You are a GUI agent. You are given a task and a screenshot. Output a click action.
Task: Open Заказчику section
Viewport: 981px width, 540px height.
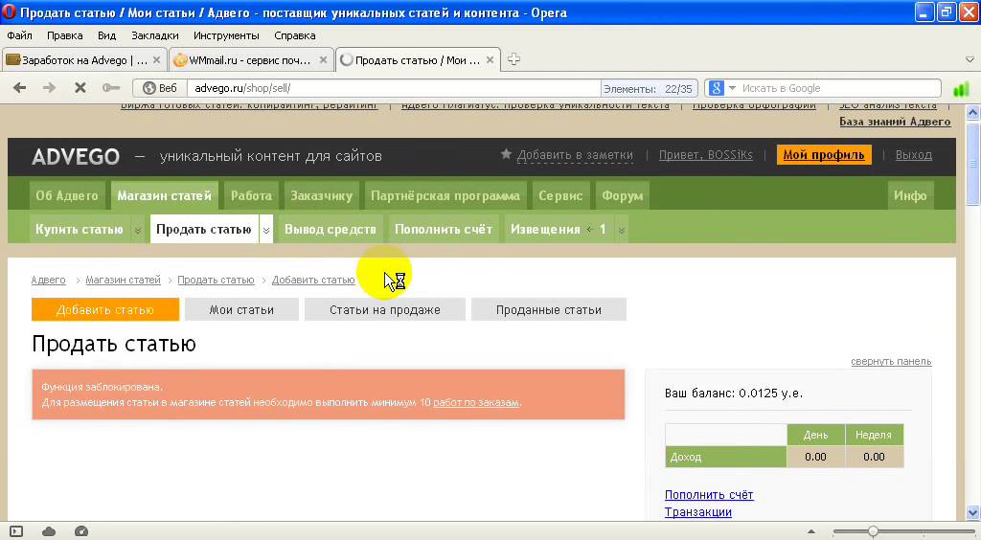point(322,195)
